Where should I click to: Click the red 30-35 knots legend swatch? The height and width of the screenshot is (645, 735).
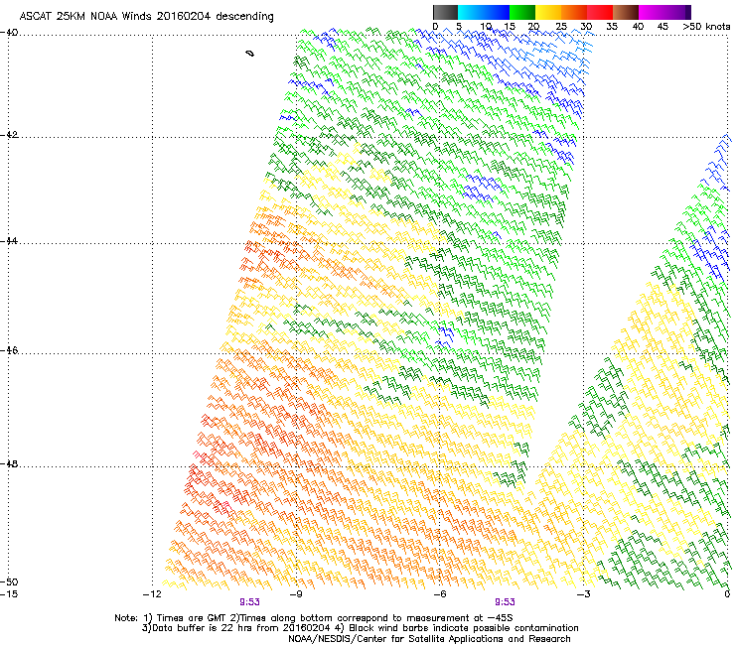tap(600, 12)
